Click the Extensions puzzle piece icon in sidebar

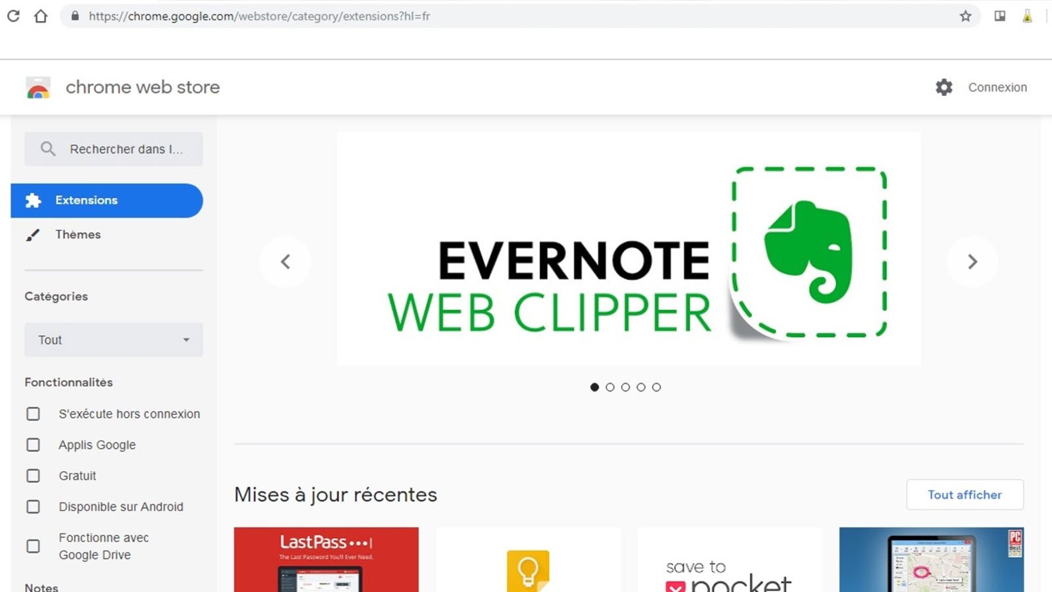35,200
